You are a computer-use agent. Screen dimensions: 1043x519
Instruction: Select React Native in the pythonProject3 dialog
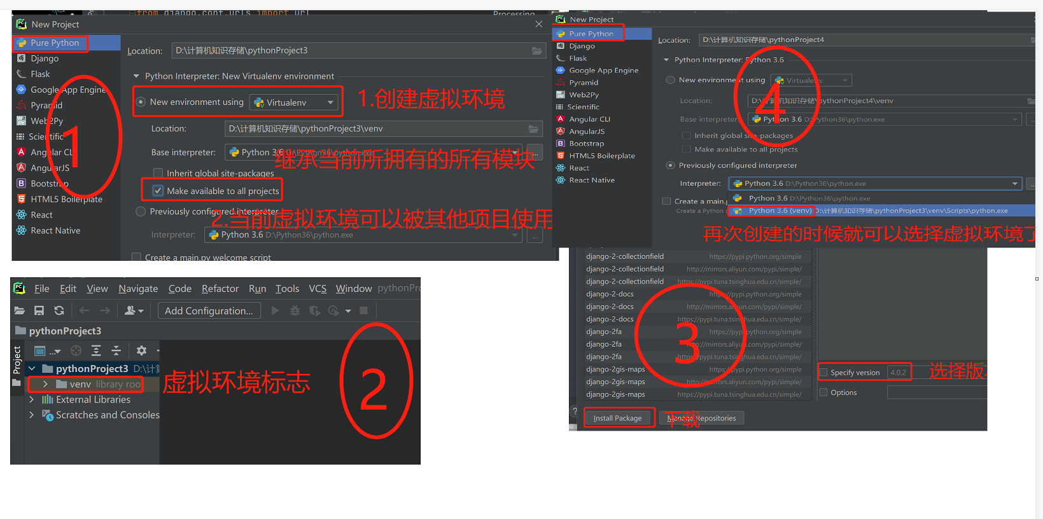[x=55, y=230]
